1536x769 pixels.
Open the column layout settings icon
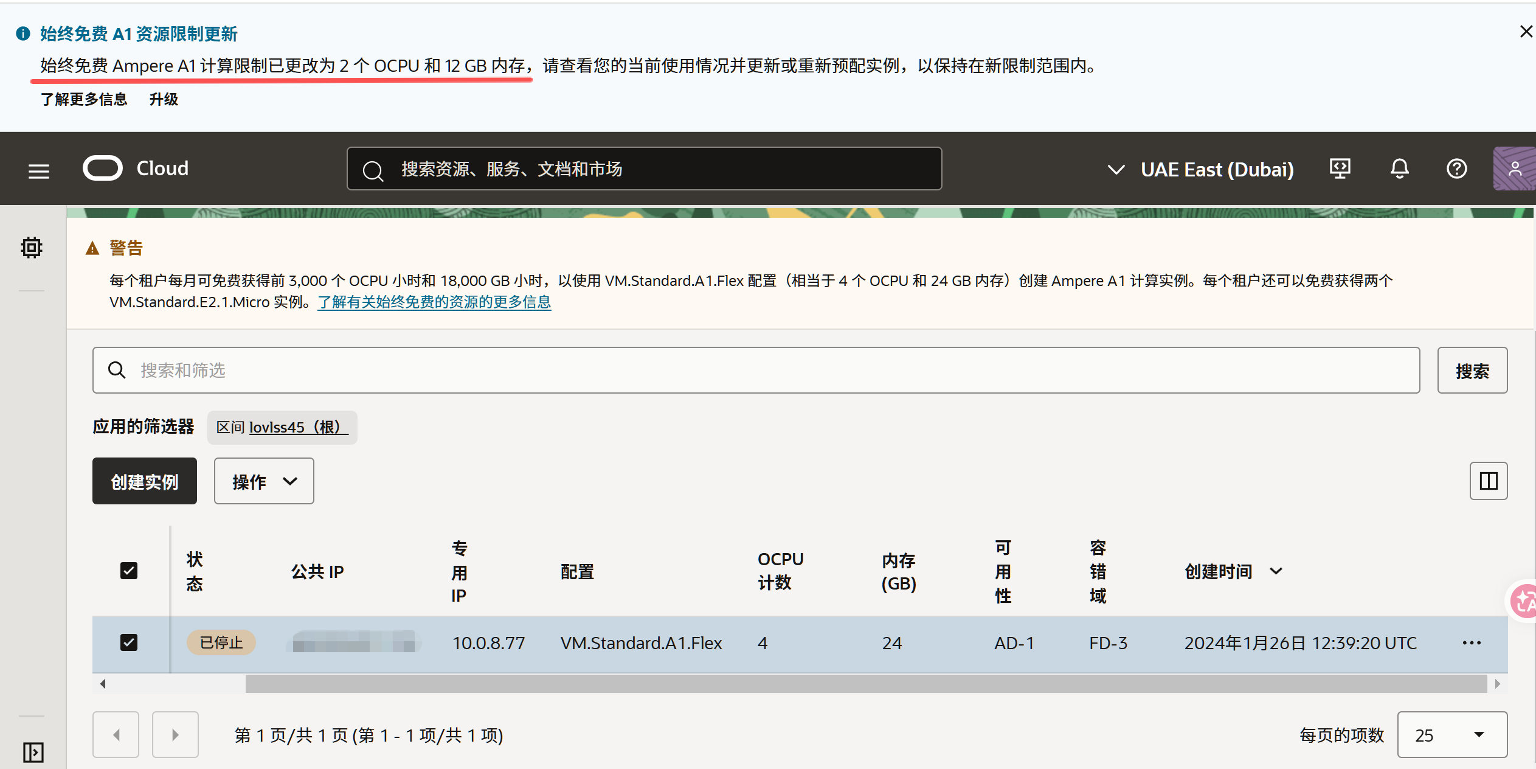pyautogui.click(x=1489, y=481)
